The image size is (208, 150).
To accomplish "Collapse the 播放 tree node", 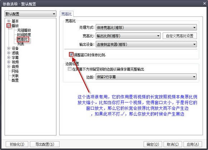I will tap(9, 25).
